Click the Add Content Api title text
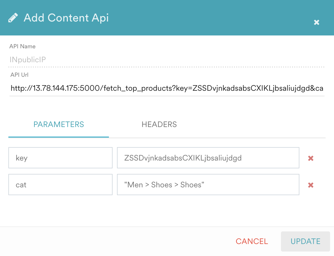 [x=66, y=18]
